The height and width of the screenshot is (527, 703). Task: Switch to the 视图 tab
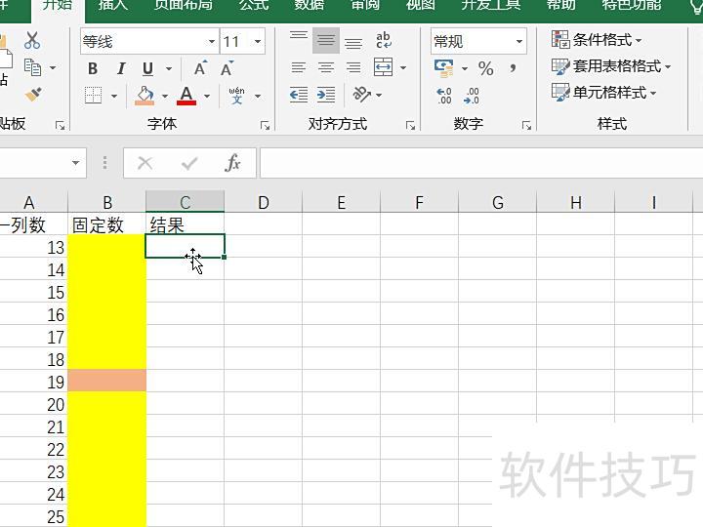[421, 5]
